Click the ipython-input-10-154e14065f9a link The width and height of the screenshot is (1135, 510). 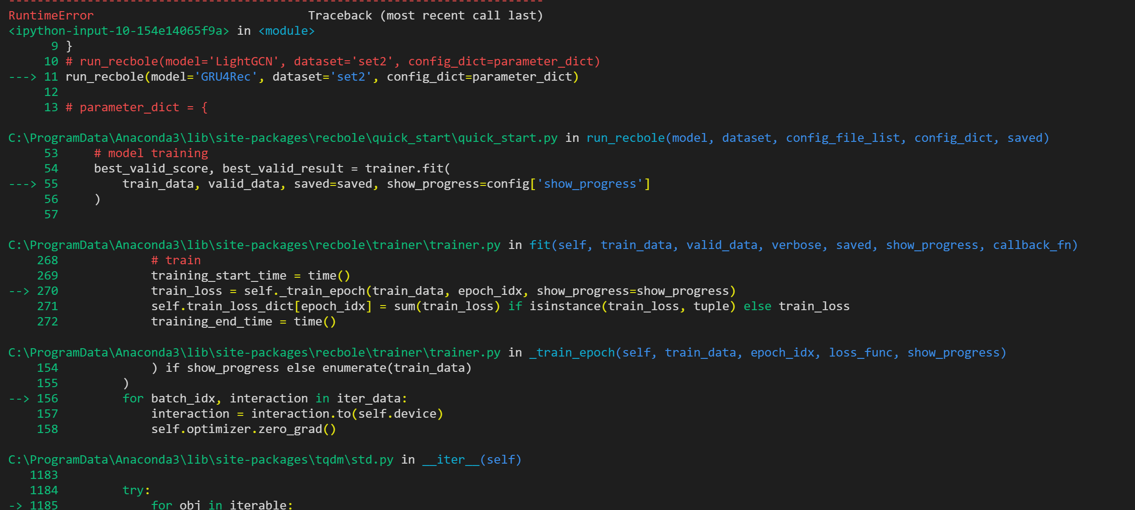tap(119, 31)
